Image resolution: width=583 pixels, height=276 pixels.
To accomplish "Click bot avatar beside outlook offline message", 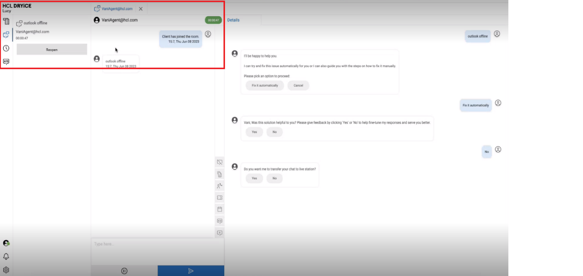I will 97,59.
